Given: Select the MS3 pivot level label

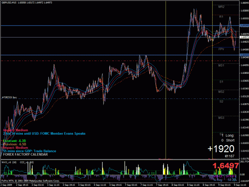Looking at the screenshot, I should (221, 118).
